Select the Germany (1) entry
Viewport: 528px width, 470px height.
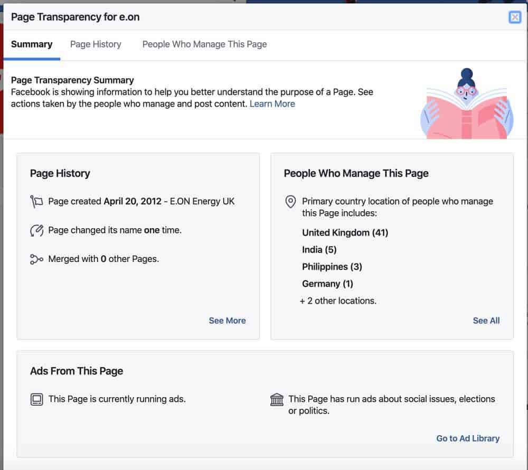pos(327,284)
